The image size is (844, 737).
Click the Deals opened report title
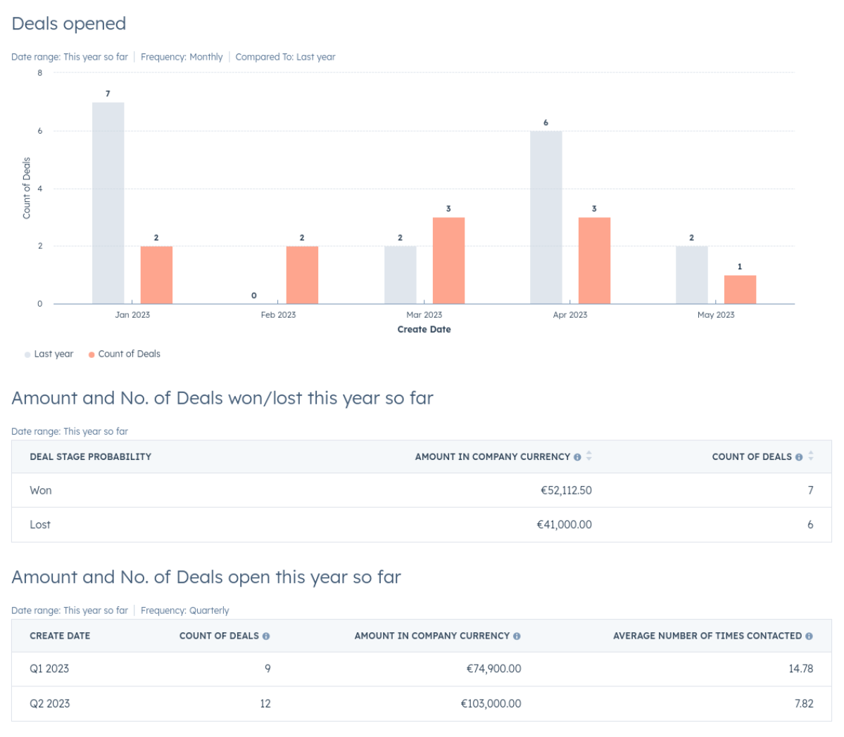click(x=69, y=24)
